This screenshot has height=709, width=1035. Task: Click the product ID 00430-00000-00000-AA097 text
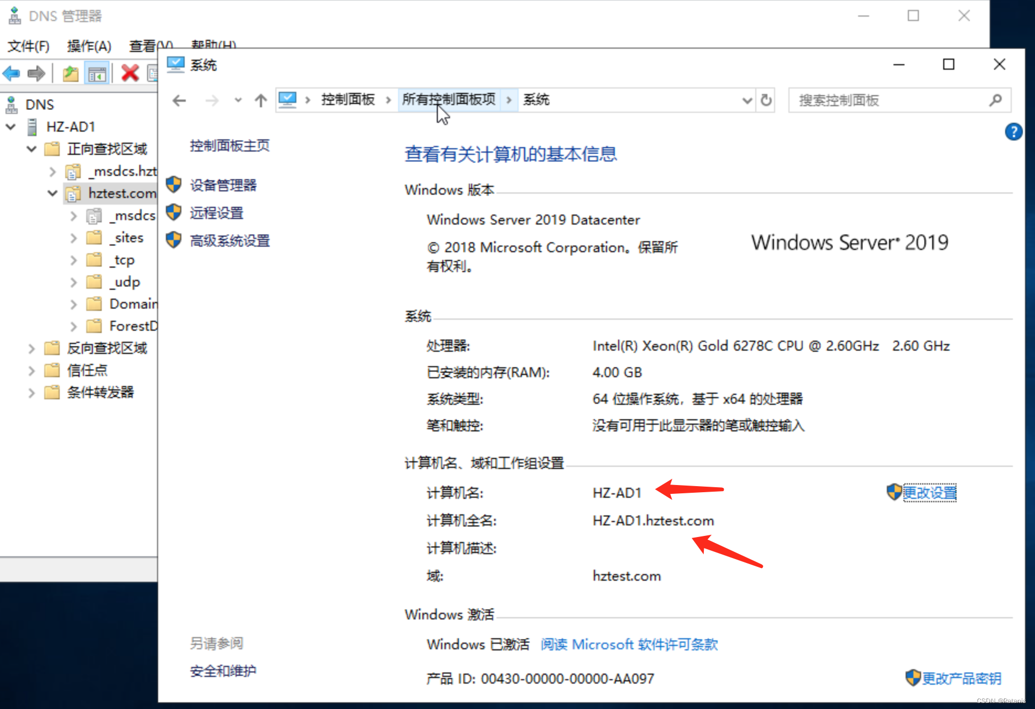pyautogui.click(x=567, y=679)
